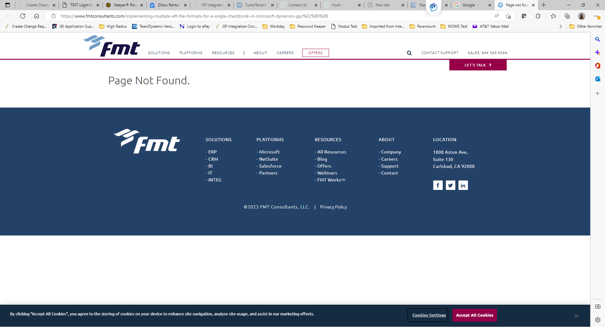This screenshot has height=327, width=605.
Task: Switch to the Zillow Rental tab
Action: tap(168, 5)
